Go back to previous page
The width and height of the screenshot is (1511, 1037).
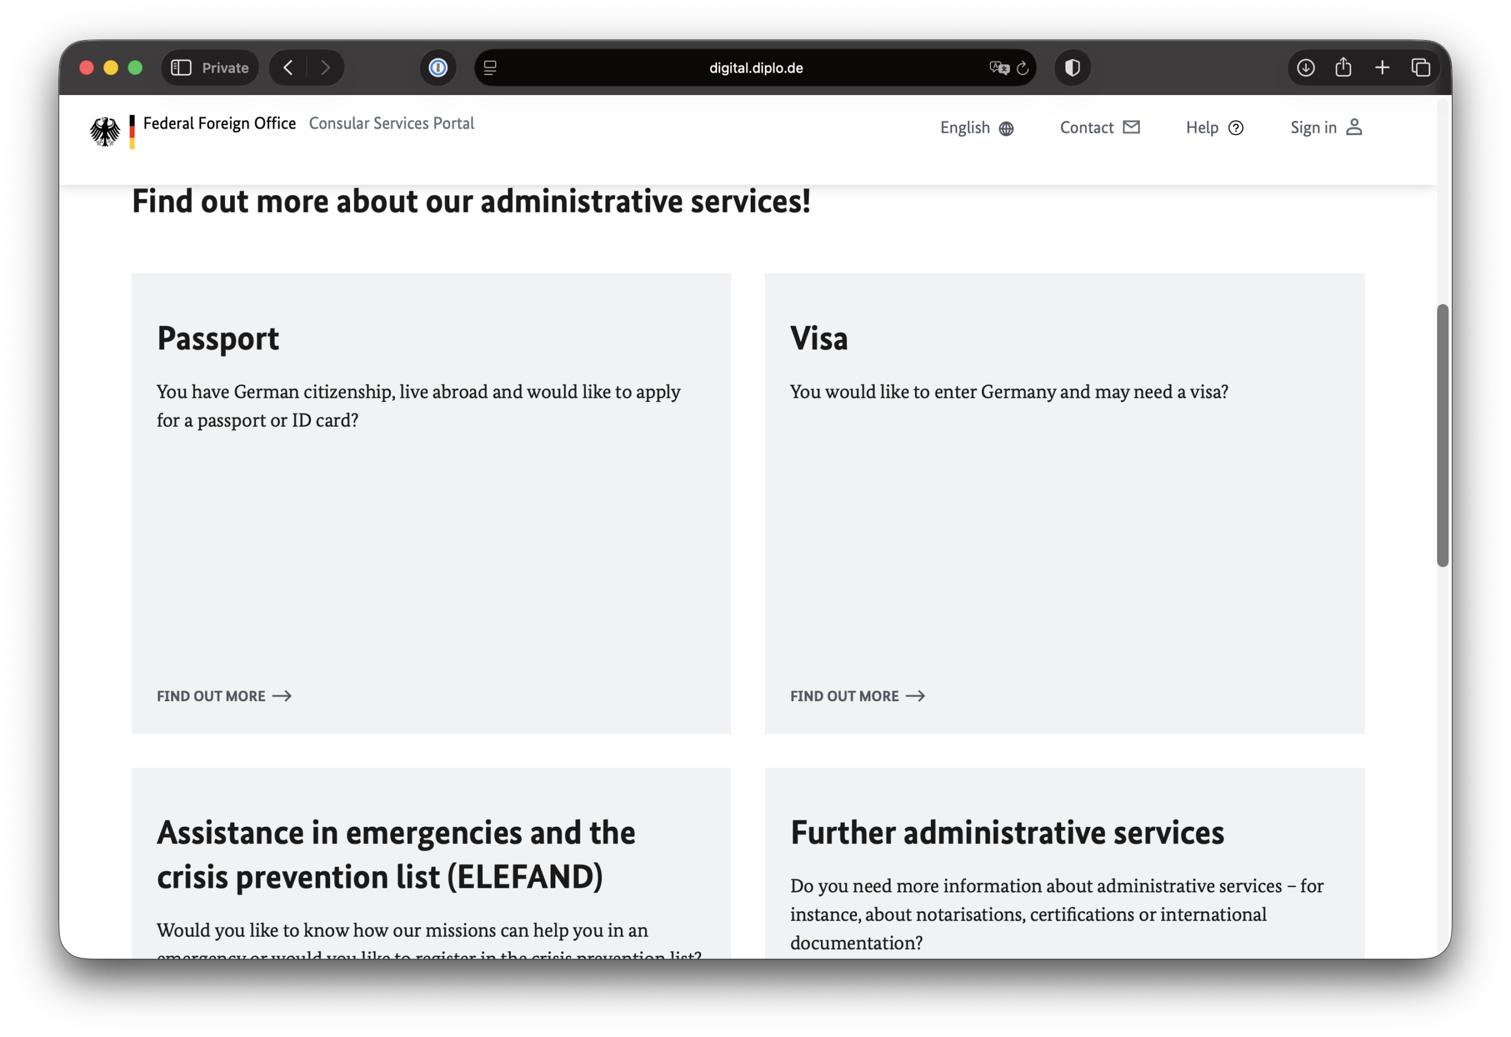point(288,68)
